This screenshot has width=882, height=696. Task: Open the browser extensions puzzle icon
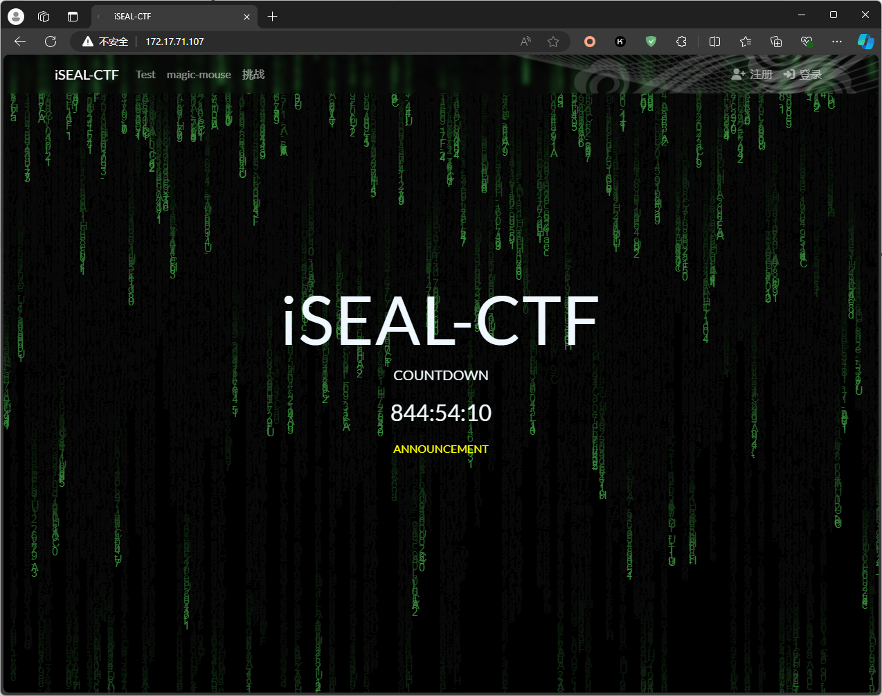pyautogui.click(x=681, y=42)
